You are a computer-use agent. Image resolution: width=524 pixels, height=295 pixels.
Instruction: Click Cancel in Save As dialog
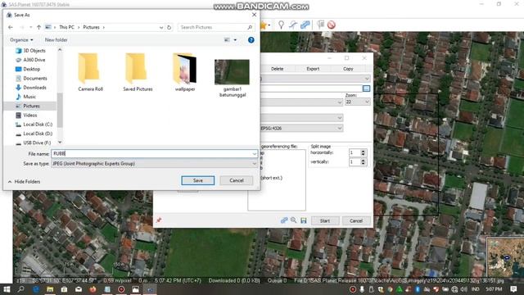click(237, 180)
